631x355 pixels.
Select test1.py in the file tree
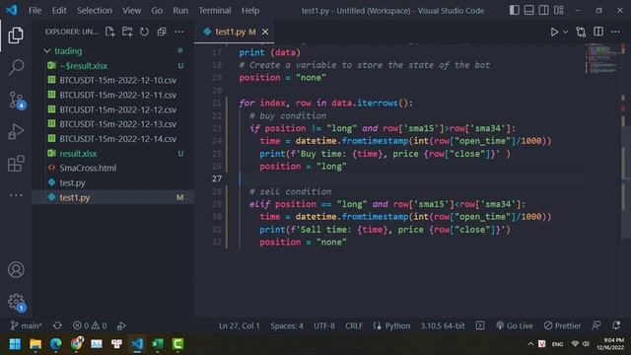113,197
